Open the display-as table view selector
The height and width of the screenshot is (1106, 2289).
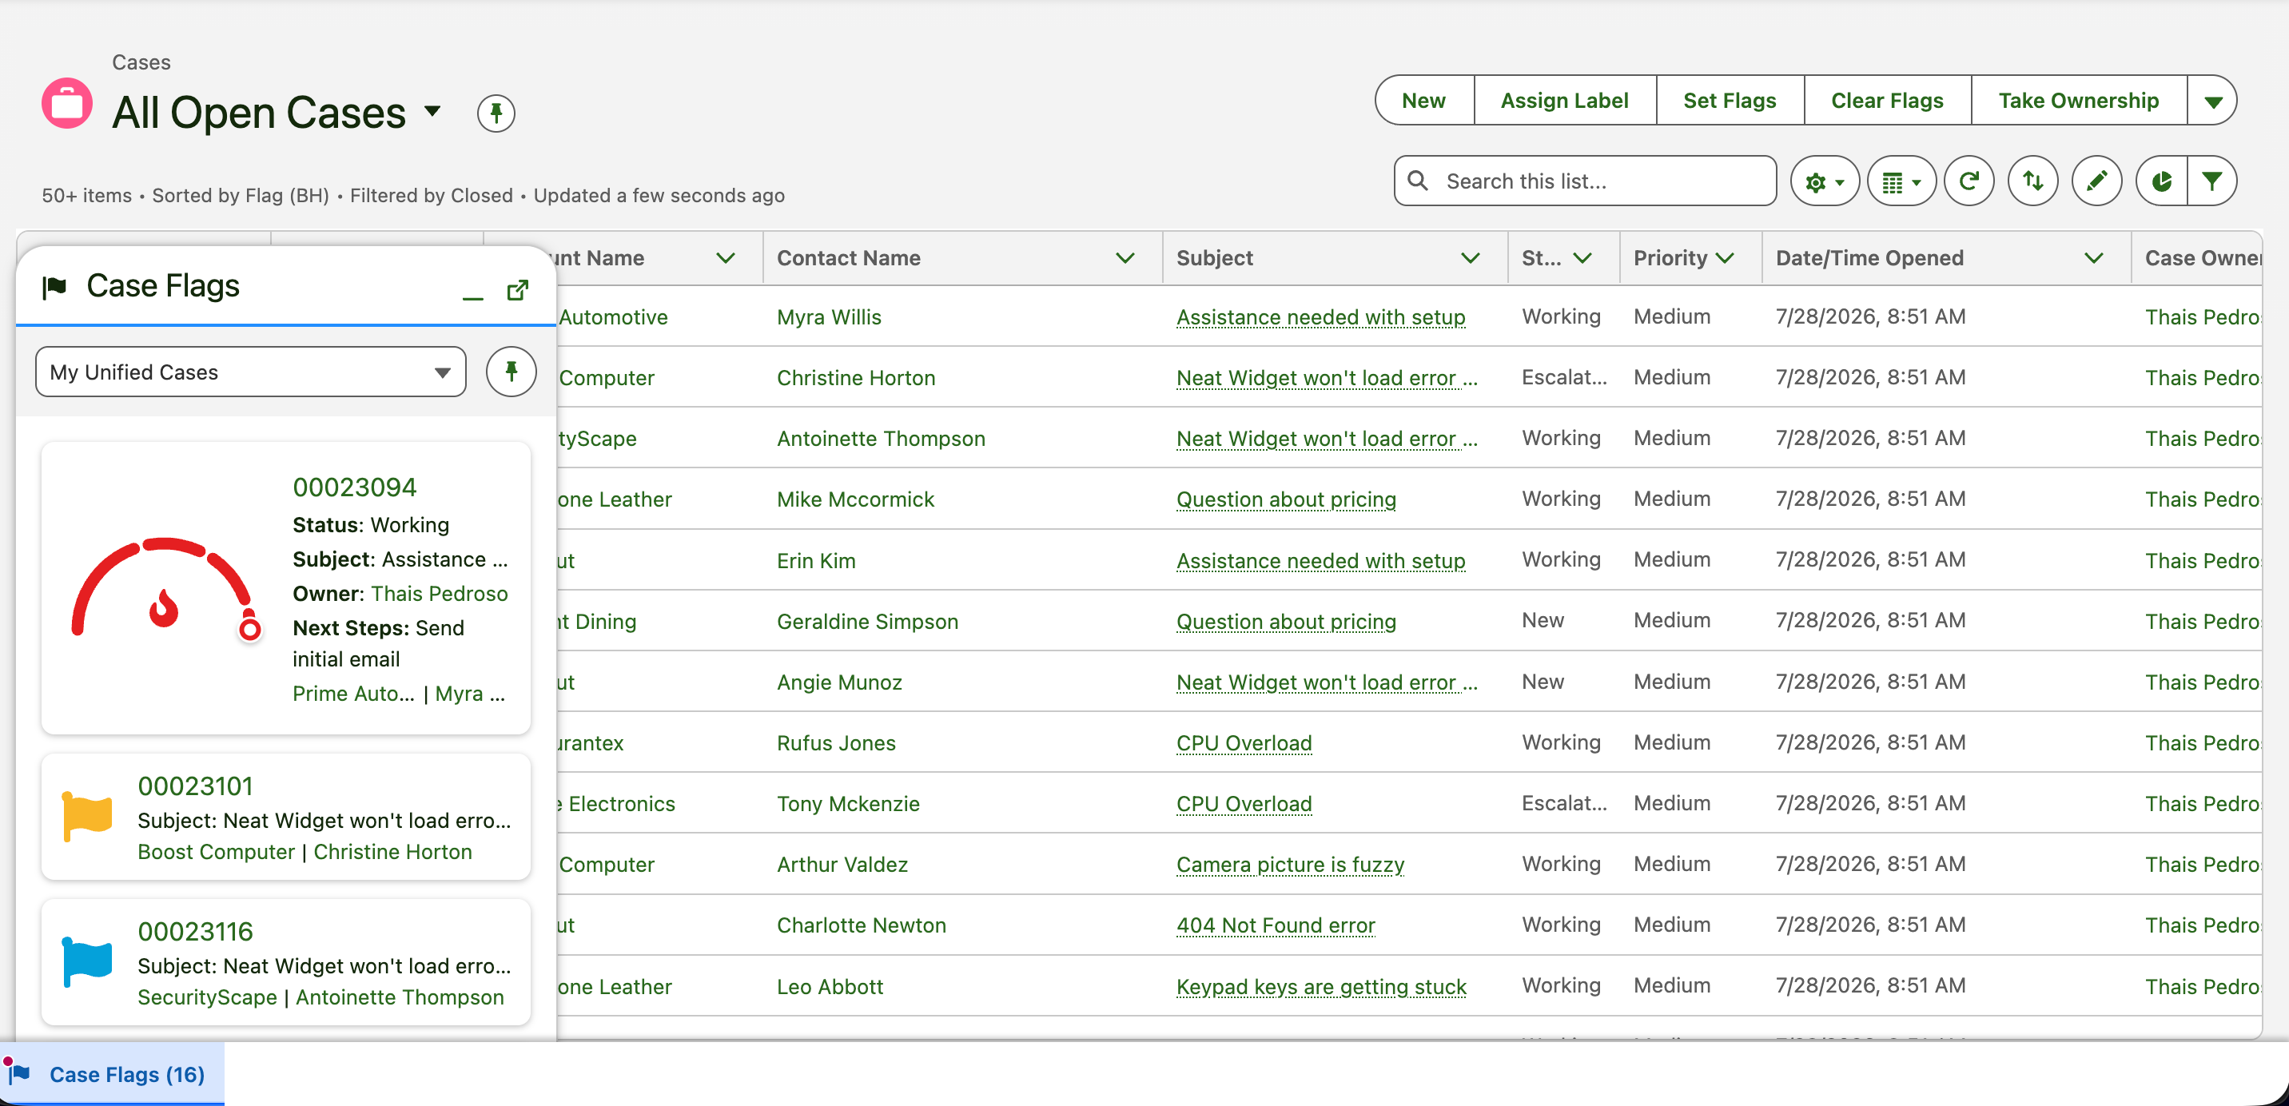pos(1901,181)
